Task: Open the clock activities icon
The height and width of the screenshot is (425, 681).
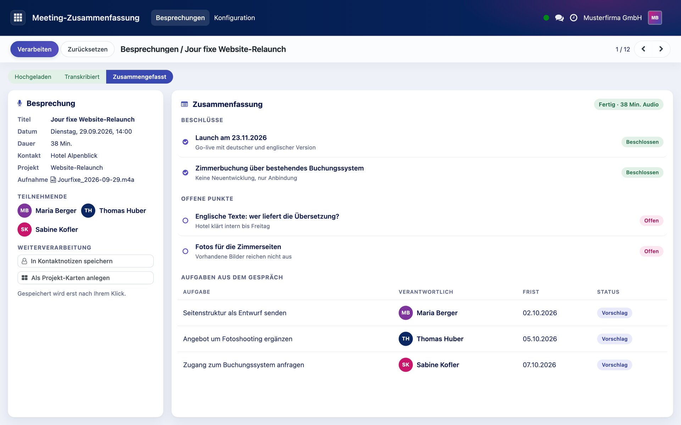Action: [x=574, y=18]
